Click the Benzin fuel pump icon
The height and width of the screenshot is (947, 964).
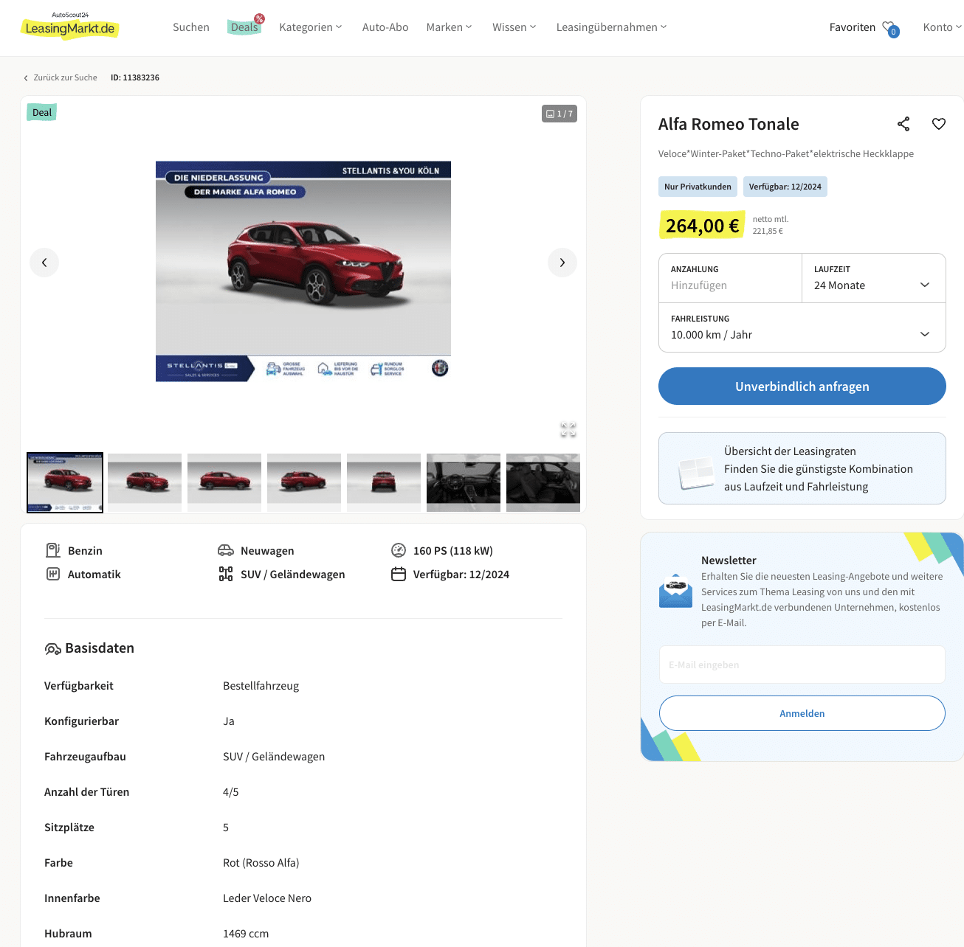point(53,550)
